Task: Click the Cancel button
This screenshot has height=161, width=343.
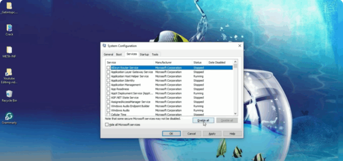Action: tap(192, 134)
